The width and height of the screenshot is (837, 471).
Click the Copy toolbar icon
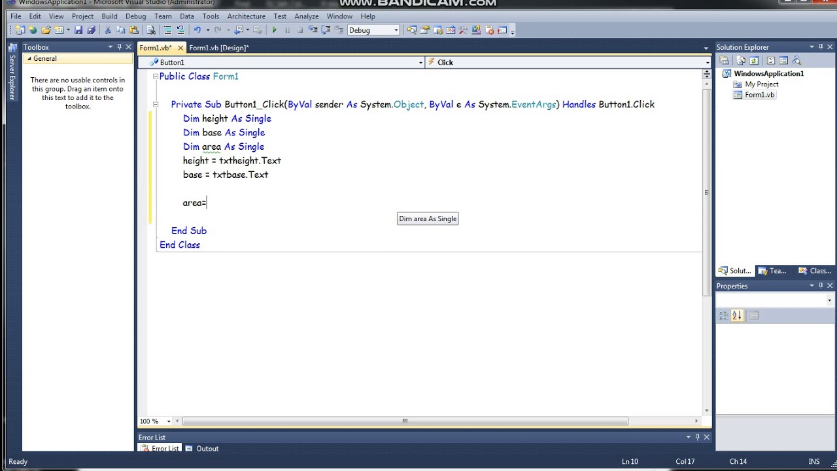click(120, 30)
